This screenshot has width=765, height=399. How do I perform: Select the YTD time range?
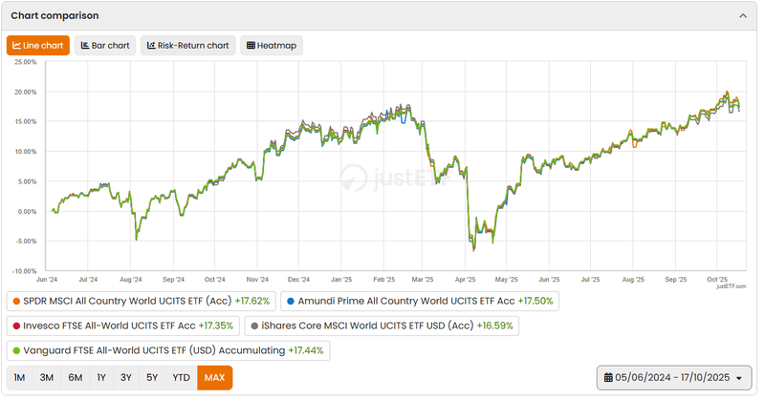(180, 378)
